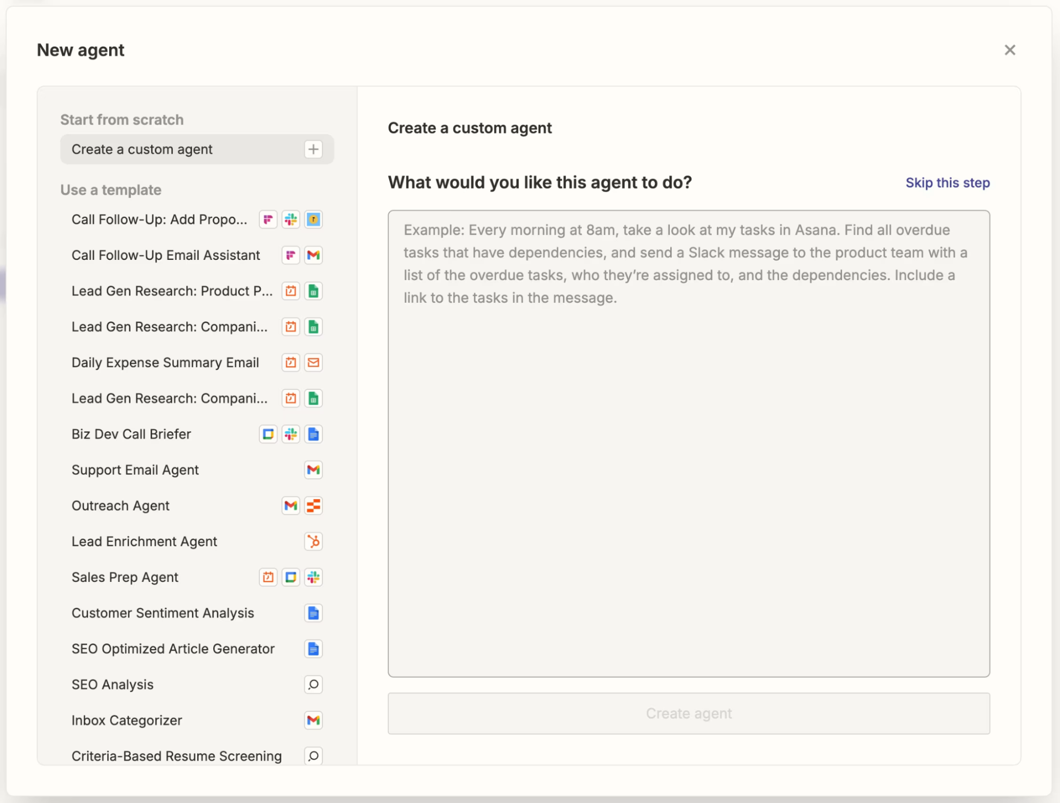
Task: Choose the Call Follow-Up: Add Propo... template
Action: 197,220
